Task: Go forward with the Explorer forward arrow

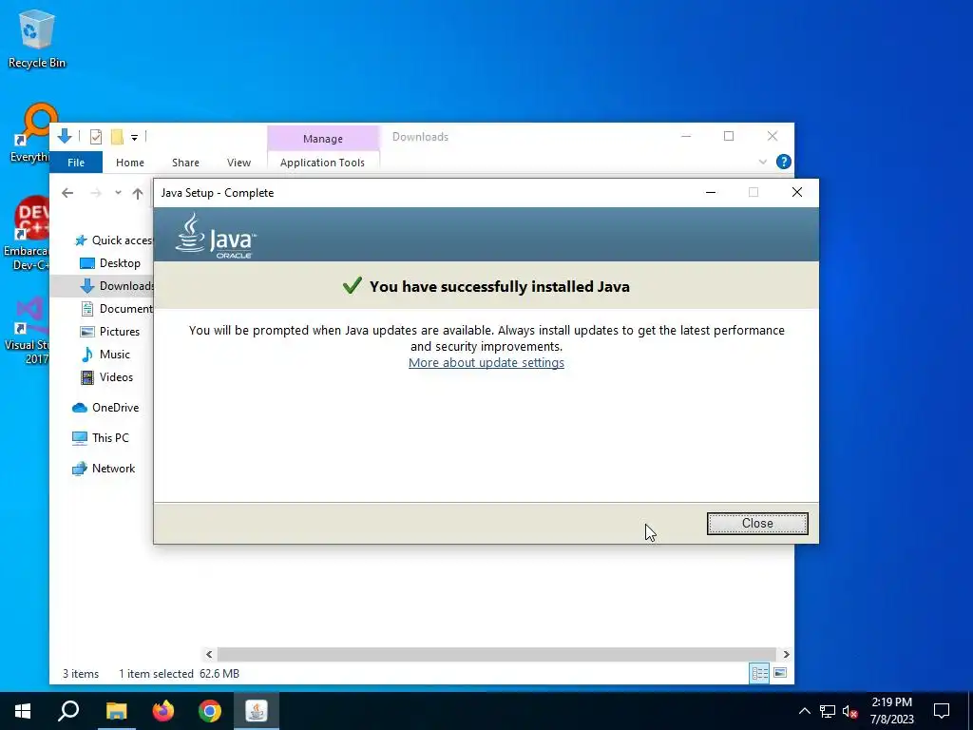Action: pyautogui.click(x=96, y=193)
